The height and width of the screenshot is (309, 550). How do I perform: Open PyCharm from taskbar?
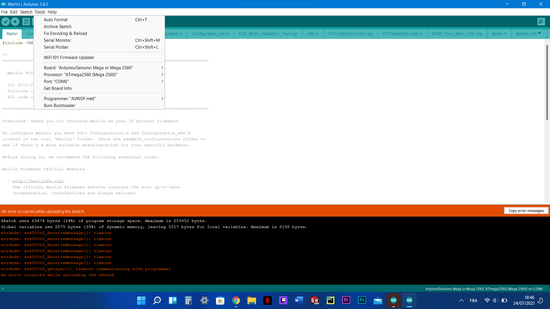click(x=330, y=300)
